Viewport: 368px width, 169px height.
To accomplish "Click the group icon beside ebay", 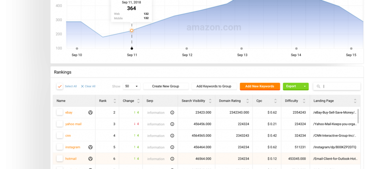I will click(x=90, y=112).
